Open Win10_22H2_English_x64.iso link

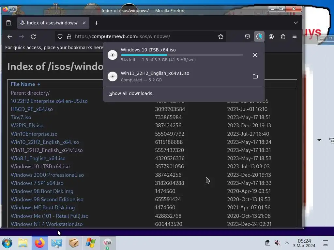(45, 142)
